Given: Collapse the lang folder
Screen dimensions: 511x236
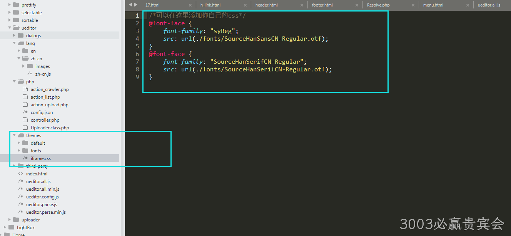Looking at the screenshot, I should 14,43.
